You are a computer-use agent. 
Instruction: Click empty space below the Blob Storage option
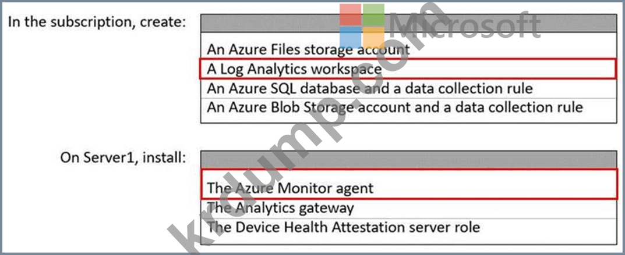(x=408, y=118)
